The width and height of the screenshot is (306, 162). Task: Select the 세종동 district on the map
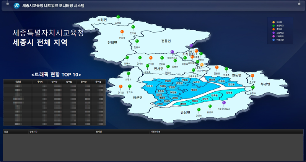pyautogui.click(x=194, y=90)
